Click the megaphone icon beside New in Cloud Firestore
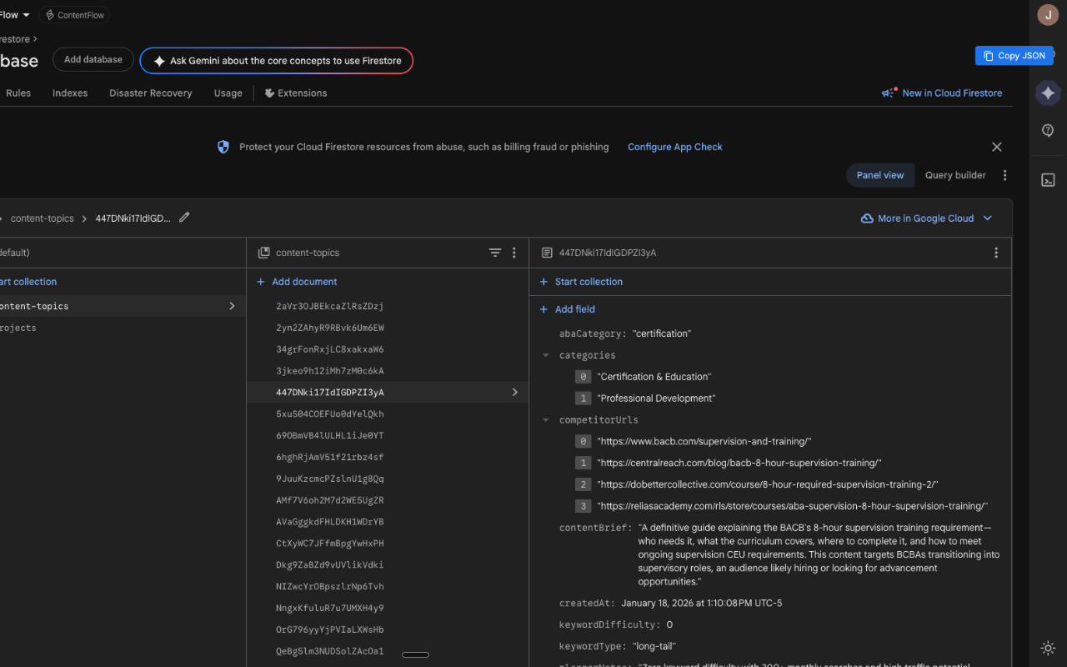 click(x=889, y=93)
